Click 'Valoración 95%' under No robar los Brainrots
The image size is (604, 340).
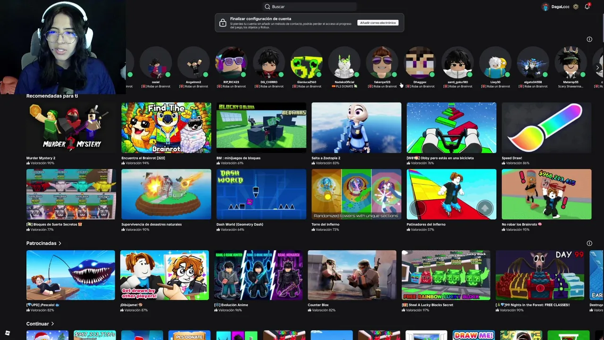point(517,229)
